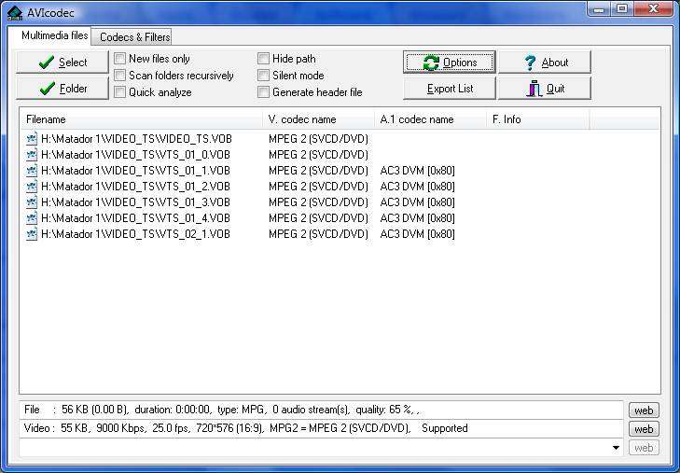Open dropdown arrow in bottom info row
Image resolution: width=680 pixels, height=473 pixels.
point(616,448)
